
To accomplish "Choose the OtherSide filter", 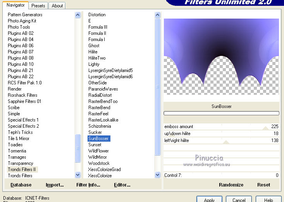I will pyautogui.click(x=98, y=83).
